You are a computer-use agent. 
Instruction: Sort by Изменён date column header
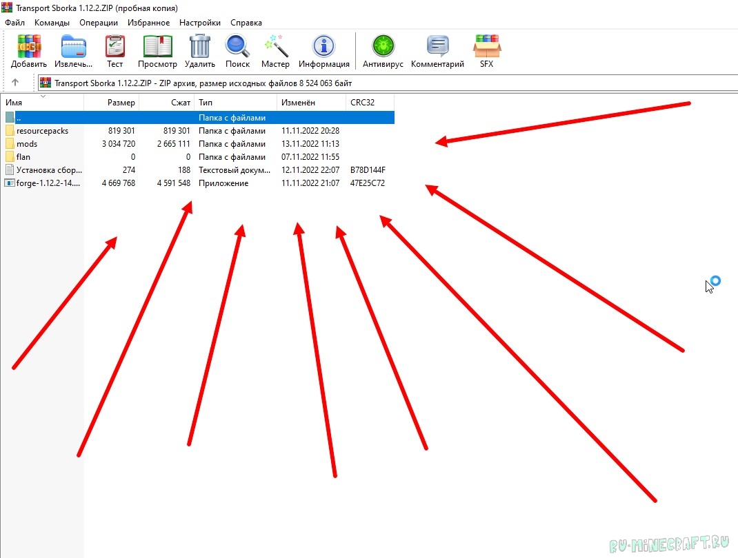tap(310, 103)
